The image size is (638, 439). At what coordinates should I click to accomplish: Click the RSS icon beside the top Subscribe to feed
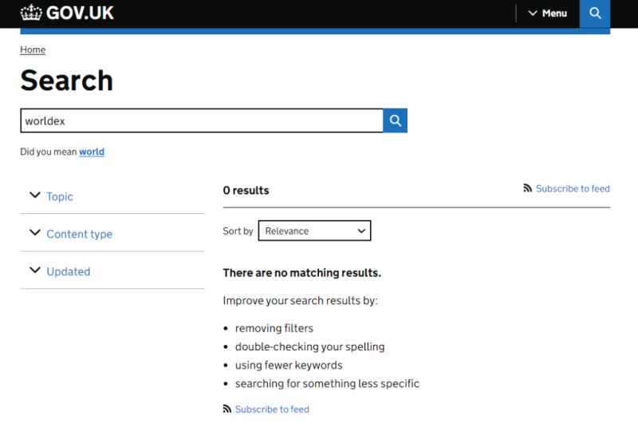pos(527,188)
